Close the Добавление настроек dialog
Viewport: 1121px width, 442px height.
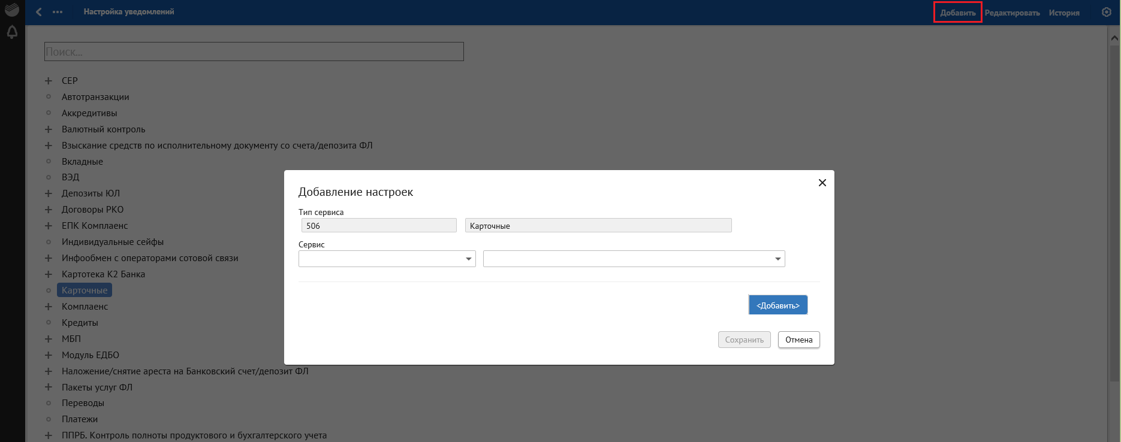pyautogui.click(x=822, y=183)
